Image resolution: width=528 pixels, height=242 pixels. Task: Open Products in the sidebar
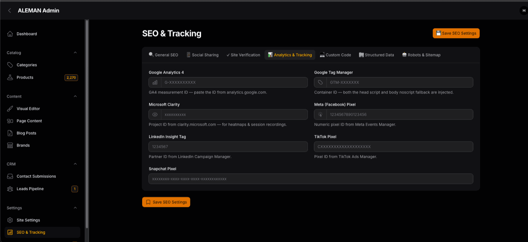coord(42,77)
